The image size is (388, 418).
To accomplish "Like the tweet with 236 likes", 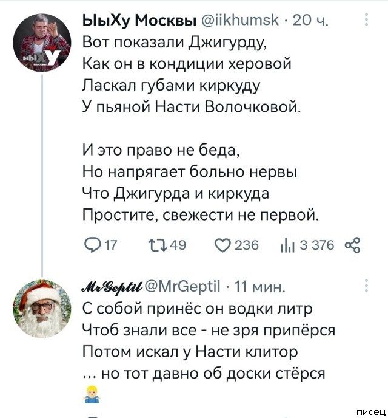I will pyautogui.click(x=224, y=245).
